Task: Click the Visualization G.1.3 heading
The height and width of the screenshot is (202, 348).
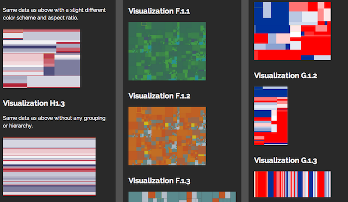Action: pyautogui.click(x=285, y=160)
